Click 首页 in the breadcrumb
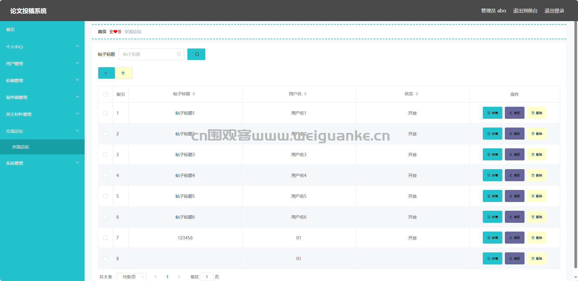 pos(102,32)
